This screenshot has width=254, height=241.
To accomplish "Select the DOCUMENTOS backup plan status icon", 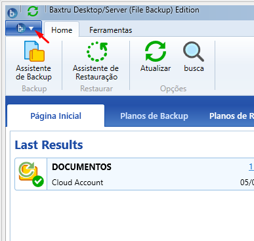I will click(31, 174).
